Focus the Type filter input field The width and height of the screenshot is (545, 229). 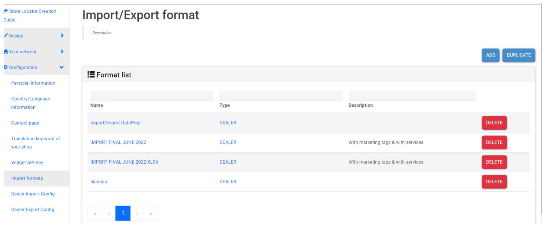(281, 96)
